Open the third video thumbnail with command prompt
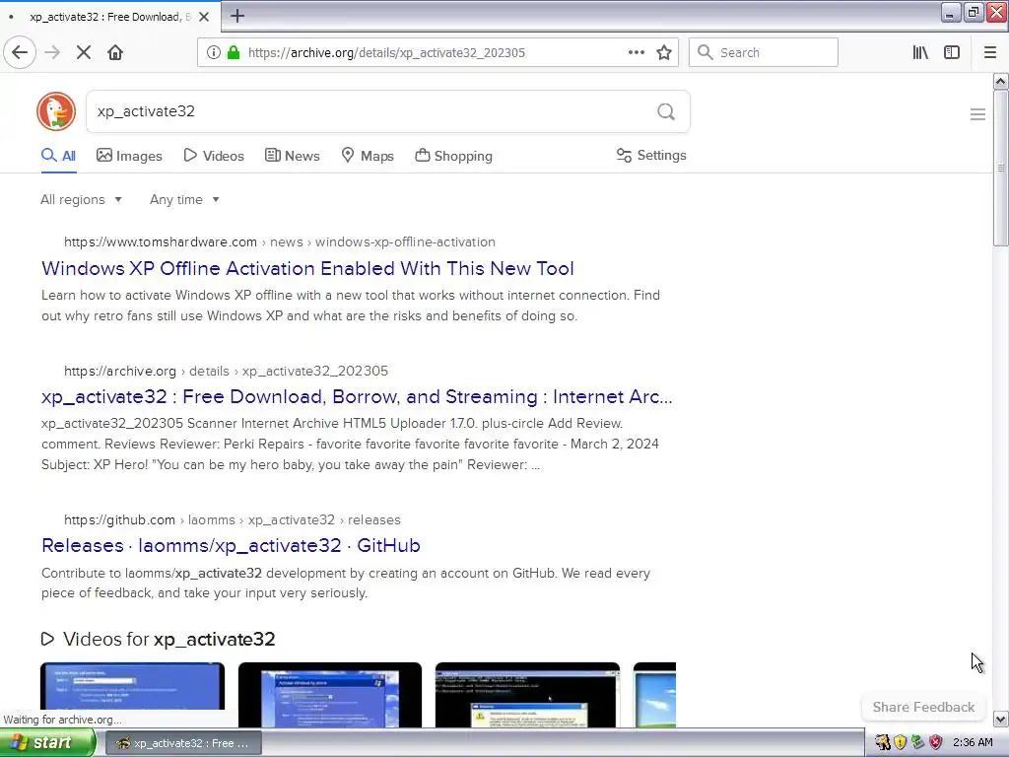1009x757 pixels. (528, 695)
